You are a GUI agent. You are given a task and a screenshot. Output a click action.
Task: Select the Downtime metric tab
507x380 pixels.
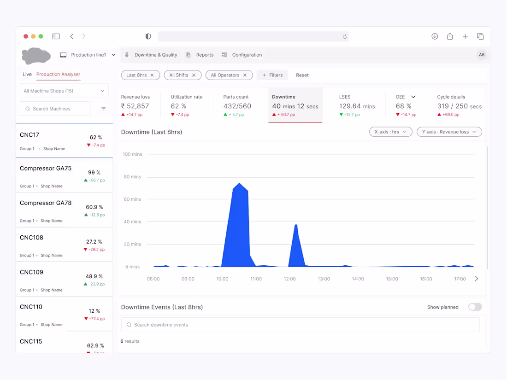pos(295,105)
